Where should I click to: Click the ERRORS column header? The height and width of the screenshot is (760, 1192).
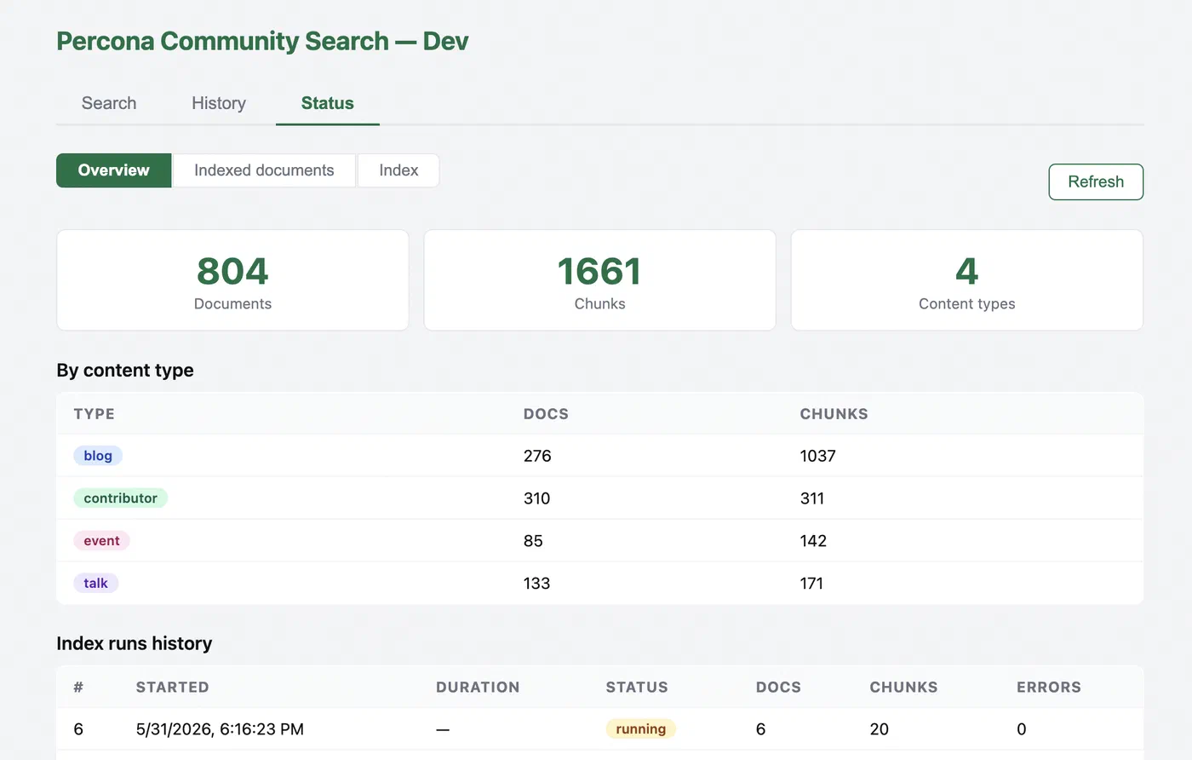[1049, 688]
